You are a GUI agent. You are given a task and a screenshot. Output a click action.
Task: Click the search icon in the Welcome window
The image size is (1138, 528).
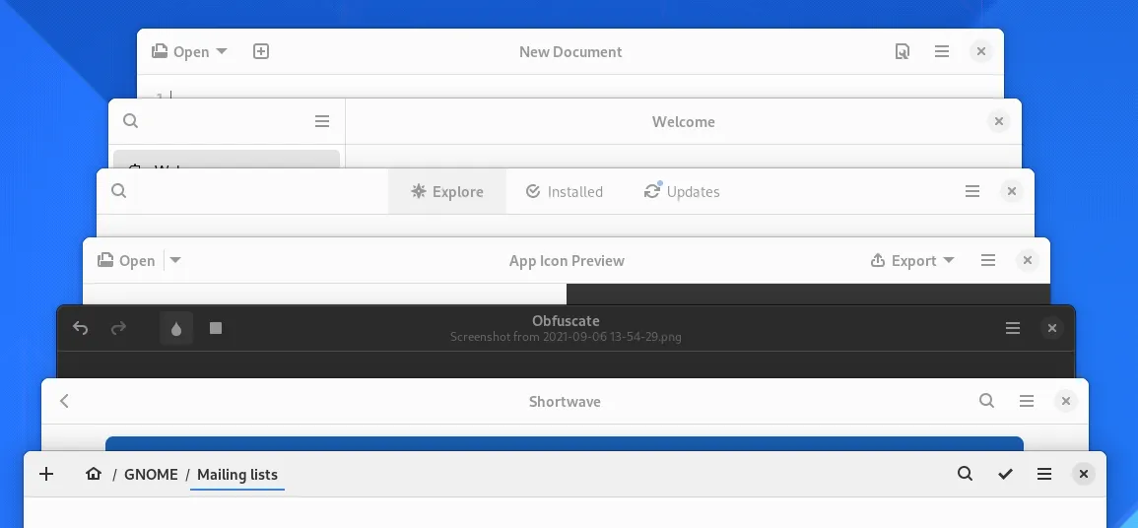pos(131,121)
